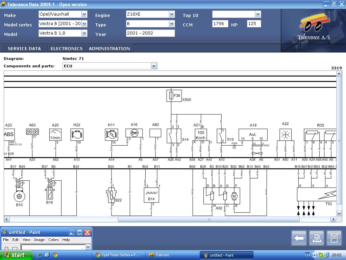Open the ELECTRONICS tab
The image size is (346, 260).
[67, 48]
